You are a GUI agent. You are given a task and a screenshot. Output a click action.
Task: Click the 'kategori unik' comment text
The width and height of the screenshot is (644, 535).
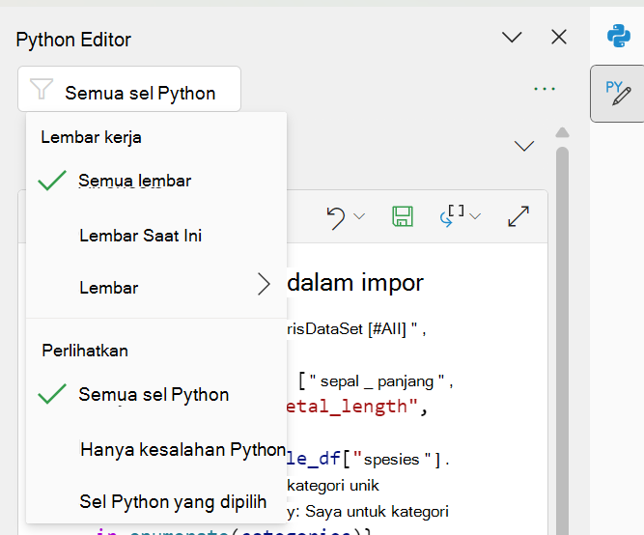click(x=333, y=486)
